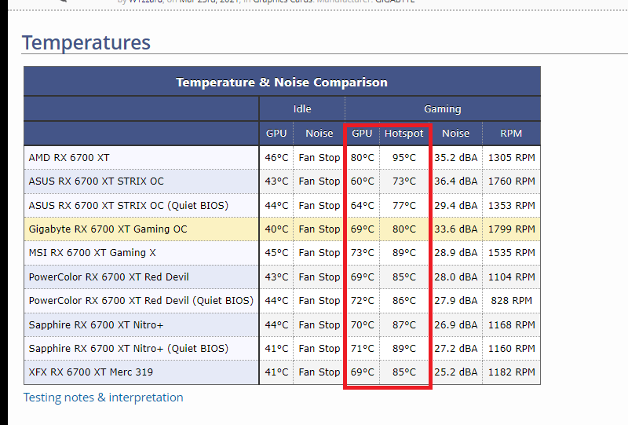The image size is (628, 425).
Task: Click the Temperature & Noise Comparison table title
Action: pyautogui.click(x=282, y=82)
